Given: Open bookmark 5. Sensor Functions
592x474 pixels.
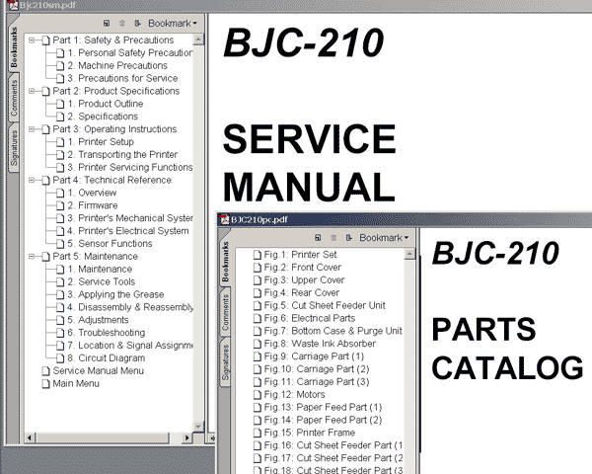Looking at the screenshot, I should (110, 244).
